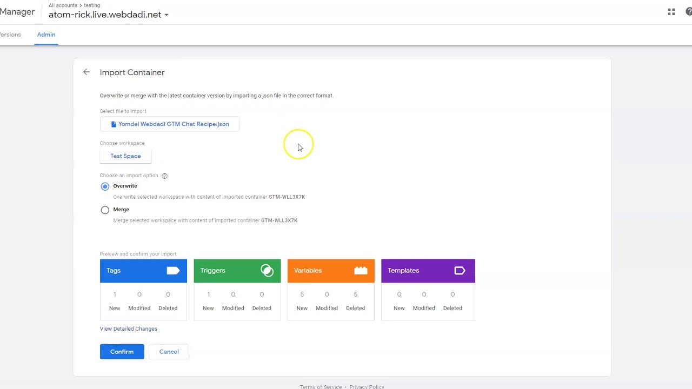692x389 pixels.
Task: Click the Templates Modified label
Action: (424, 308)
